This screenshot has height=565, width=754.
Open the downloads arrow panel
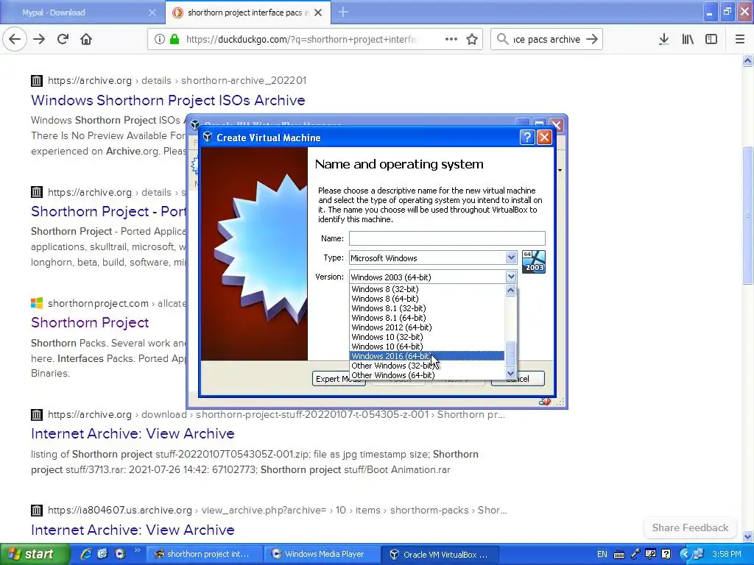pos(663,39)
